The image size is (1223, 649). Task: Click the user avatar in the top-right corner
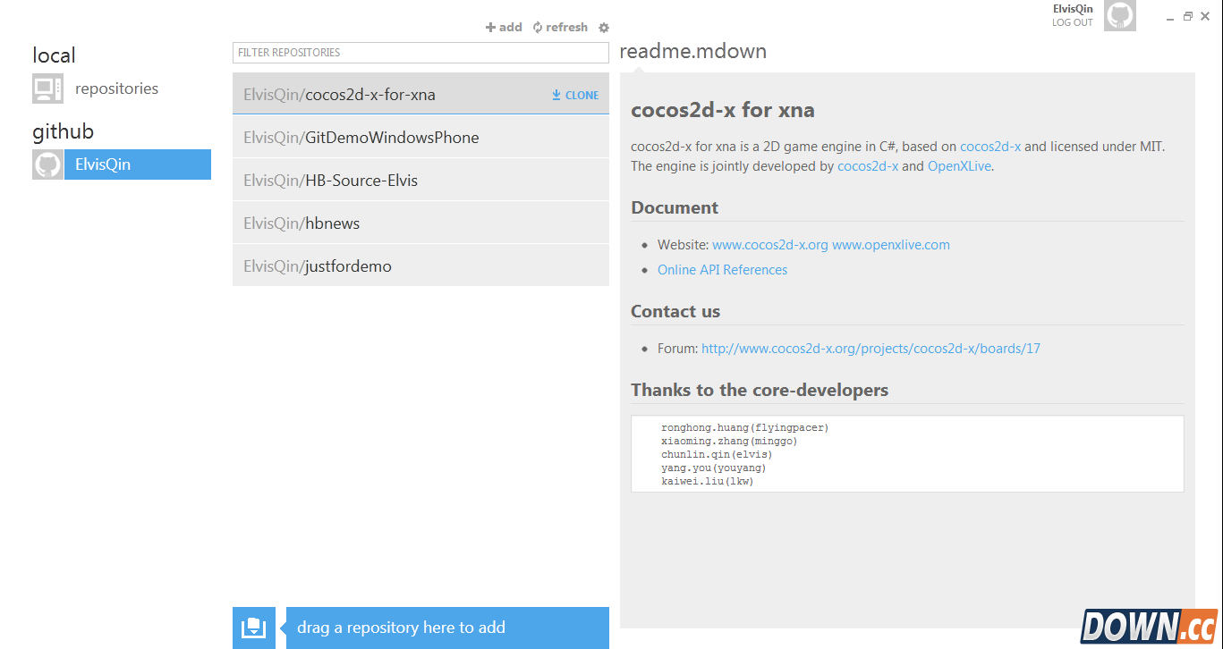tap(1119, 15)
